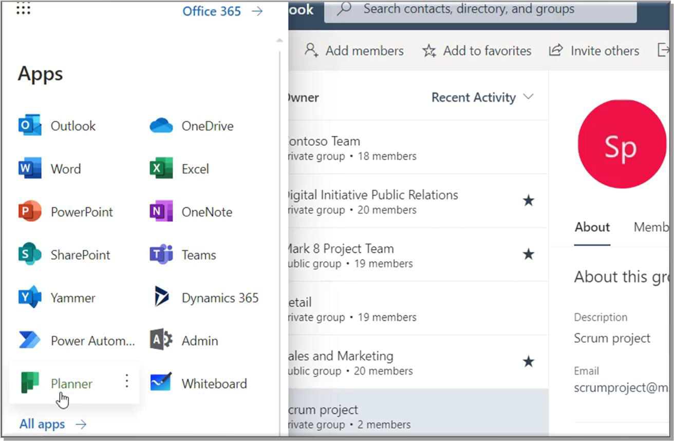Open Yammer app icon
The width and height of the screenshot is (674, 441).
coord(30,298)
